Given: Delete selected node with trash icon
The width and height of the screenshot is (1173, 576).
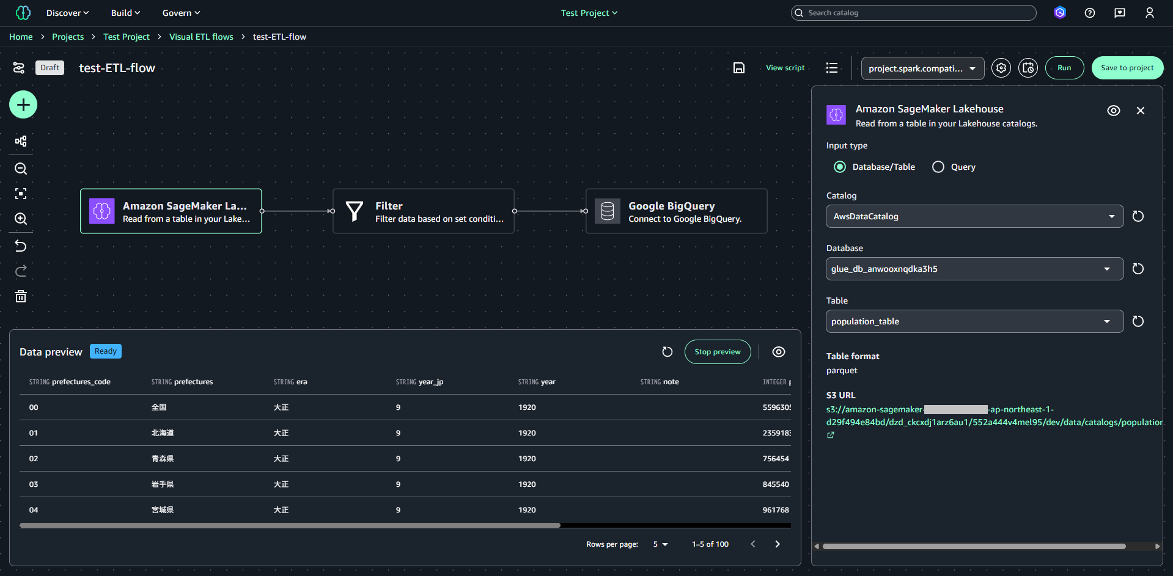Looking at the screenshot, I should coord(21,296).
